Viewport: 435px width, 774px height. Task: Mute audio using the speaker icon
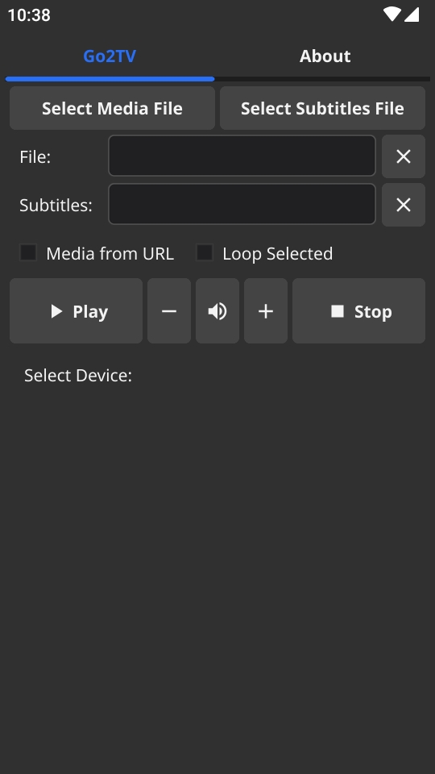coord(217,311)
